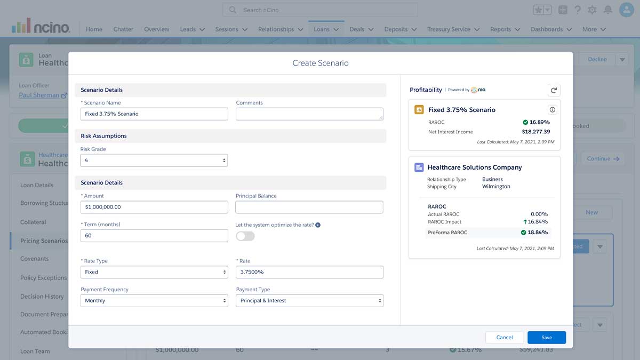Open the Treasury Service tab

click(449, 29)
